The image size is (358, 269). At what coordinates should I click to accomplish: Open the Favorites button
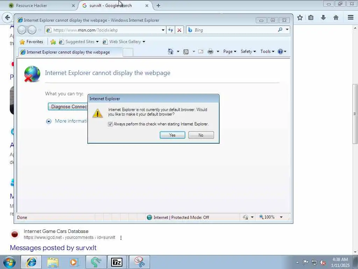point(31,42)
